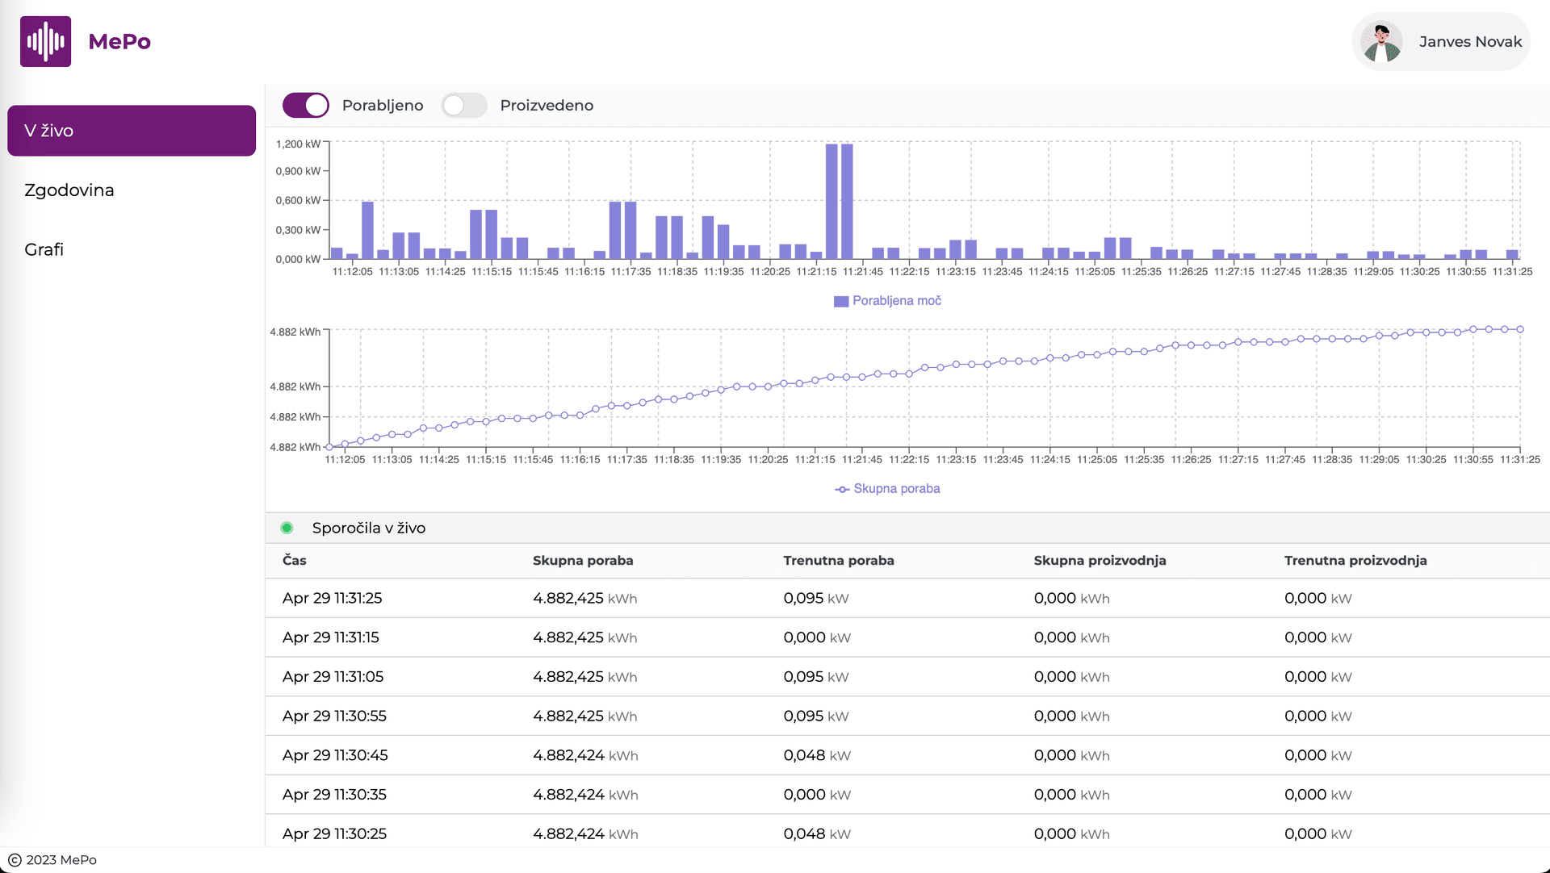The height and width of the screenshot is (873, 1550).
Task: Click the Skupna poraba legend marker
Action: (841, 489)
